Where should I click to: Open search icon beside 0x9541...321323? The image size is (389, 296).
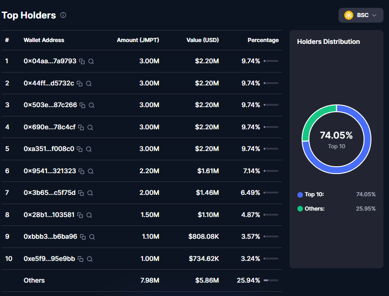tap(91, 171)
